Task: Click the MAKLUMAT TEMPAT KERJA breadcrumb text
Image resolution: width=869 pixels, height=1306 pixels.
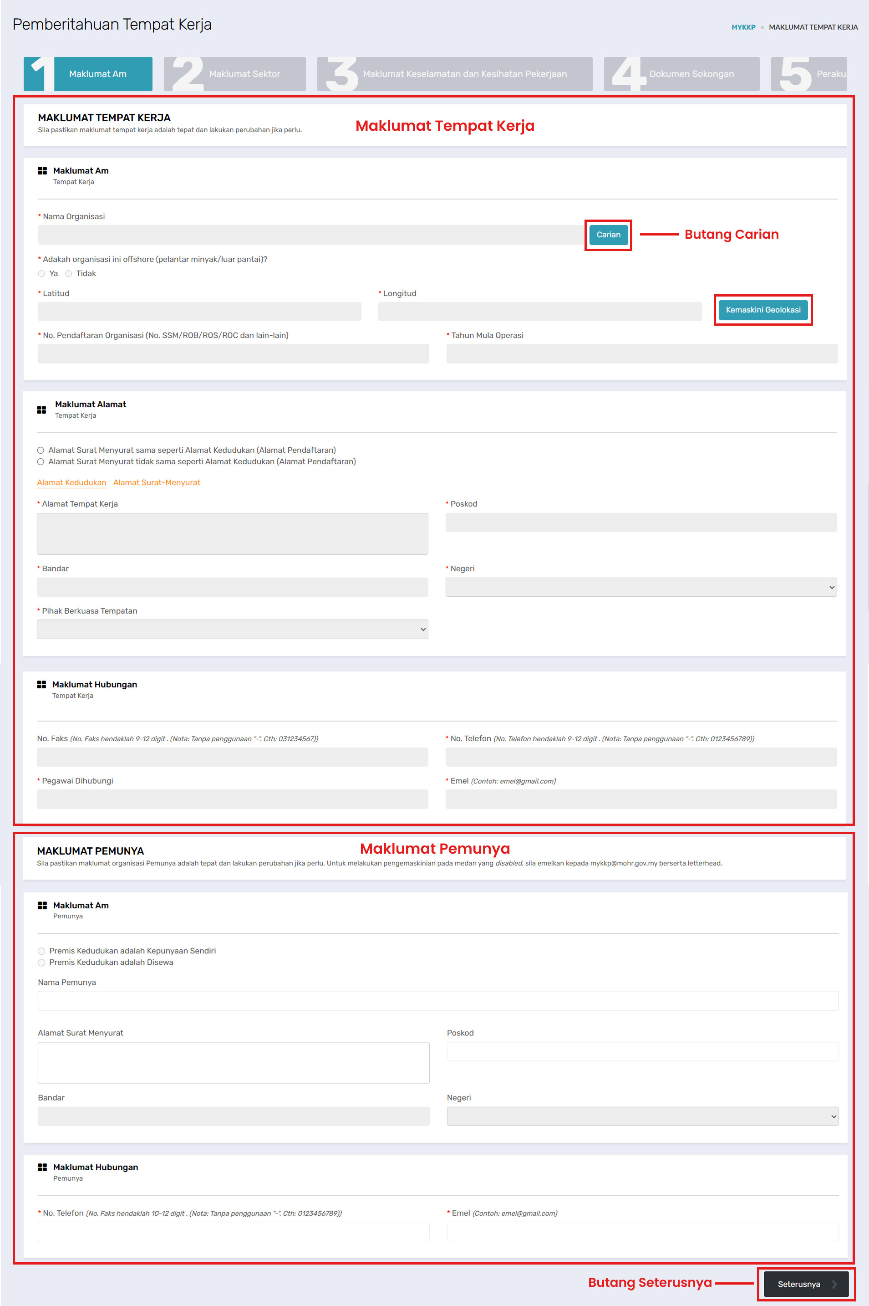Action: click(813, 27)
